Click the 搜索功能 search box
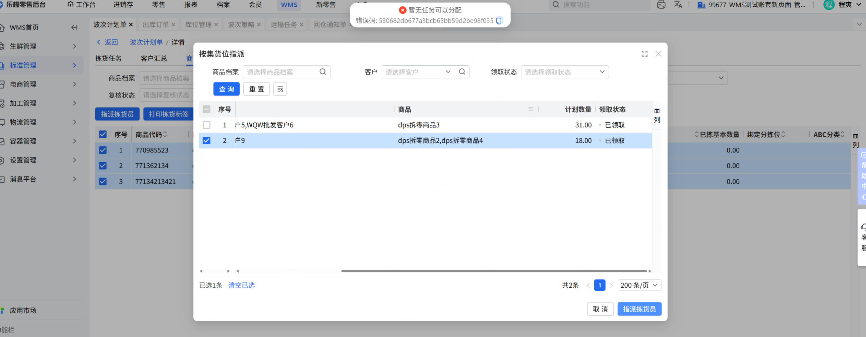866x337 pixels. (600, 5)
